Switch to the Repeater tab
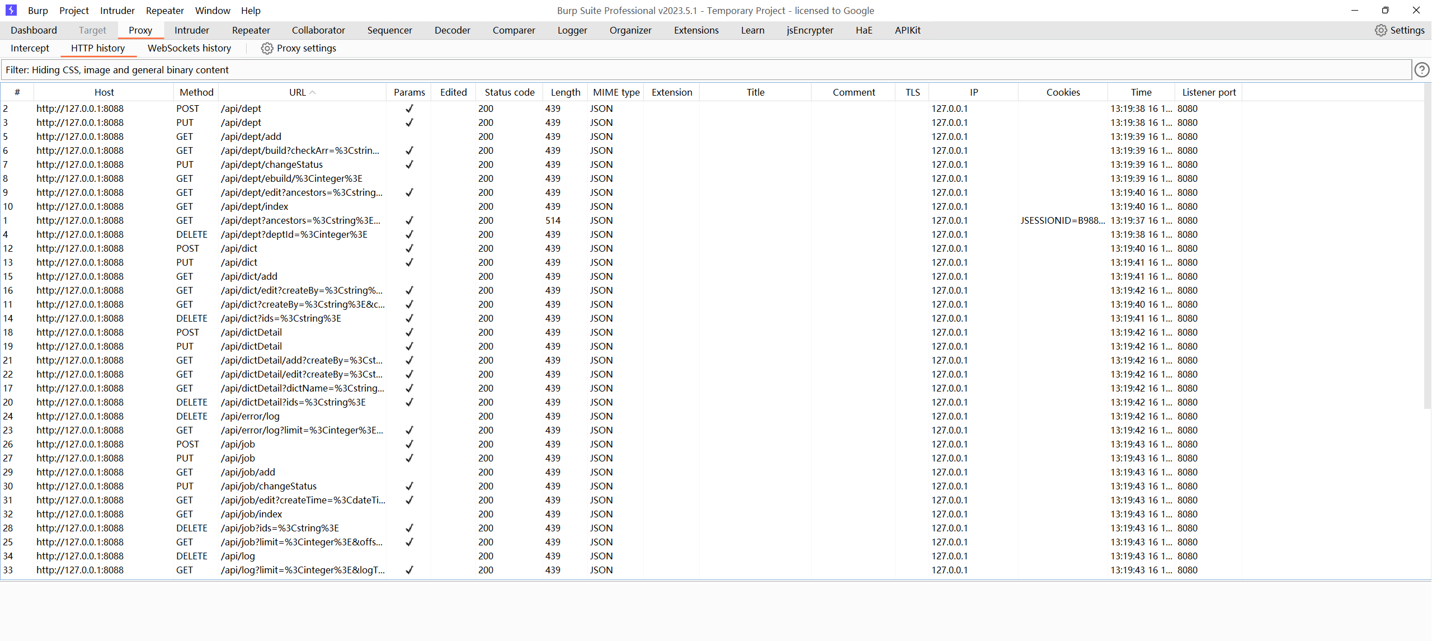Viewport: 1432px width, 641px height. tap(251, 30)
